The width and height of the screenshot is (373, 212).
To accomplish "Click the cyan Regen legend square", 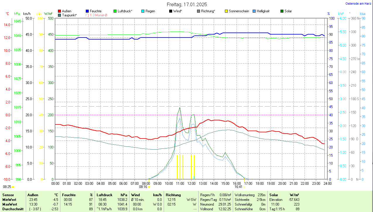I will click(x=143, y=11).
